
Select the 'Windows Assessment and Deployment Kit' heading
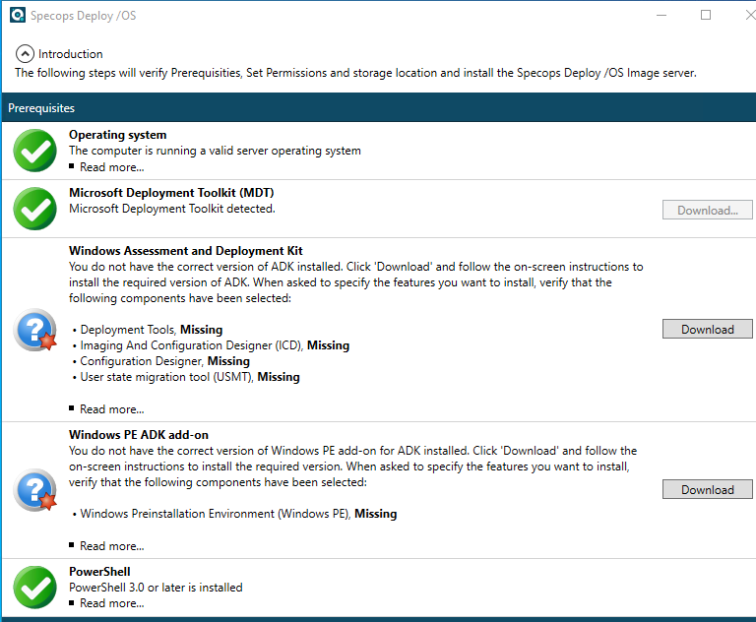pos(186,251)
